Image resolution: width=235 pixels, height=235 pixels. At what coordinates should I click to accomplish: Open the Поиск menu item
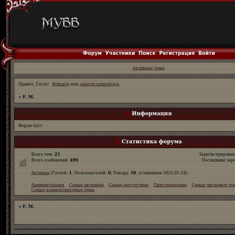point(147,53)
